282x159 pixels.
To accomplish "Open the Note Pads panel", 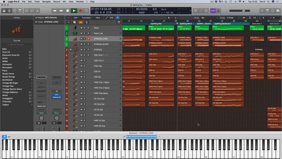I will pos(267,11).
